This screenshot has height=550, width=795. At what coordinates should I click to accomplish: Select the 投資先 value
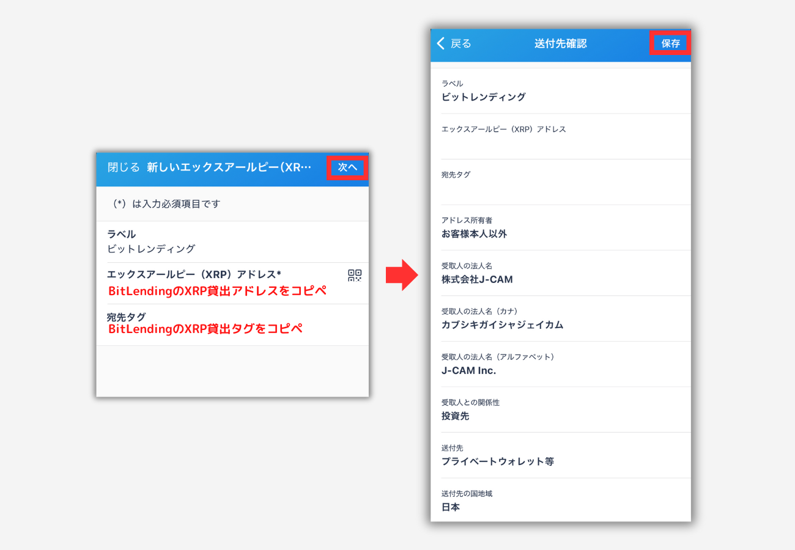(x=455, y=416)
